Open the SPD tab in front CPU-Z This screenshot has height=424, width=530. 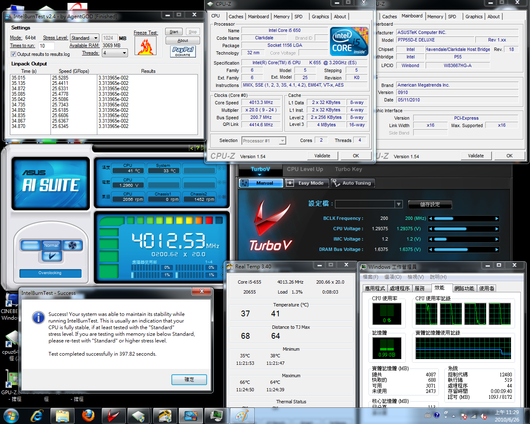pyautogui.click(x=299, y=17)
